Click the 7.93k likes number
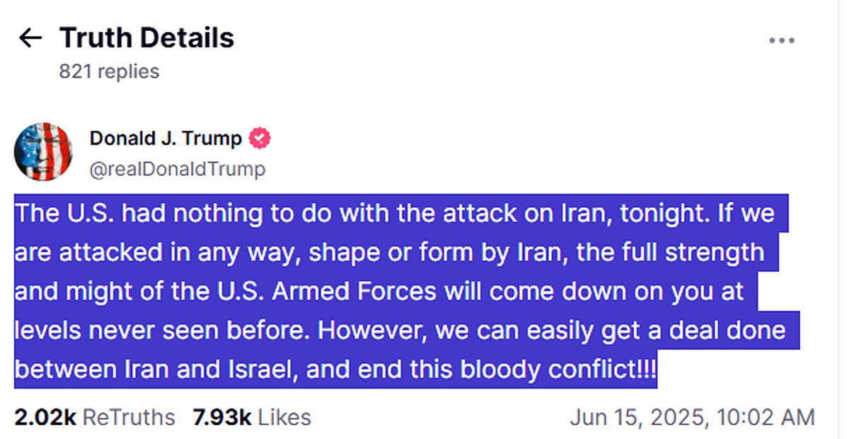The height and width of the screenshot is (439, 849). coord(222,417)
